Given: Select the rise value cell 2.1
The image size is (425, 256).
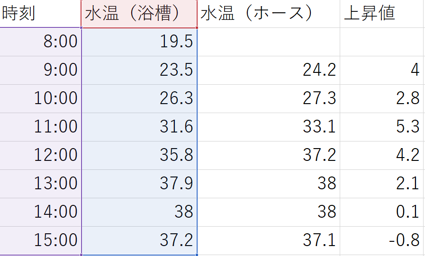Looking at the screenshot, I should click(382, 184).
